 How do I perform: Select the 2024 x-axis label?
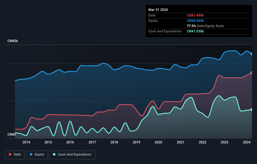coord(246,142)
